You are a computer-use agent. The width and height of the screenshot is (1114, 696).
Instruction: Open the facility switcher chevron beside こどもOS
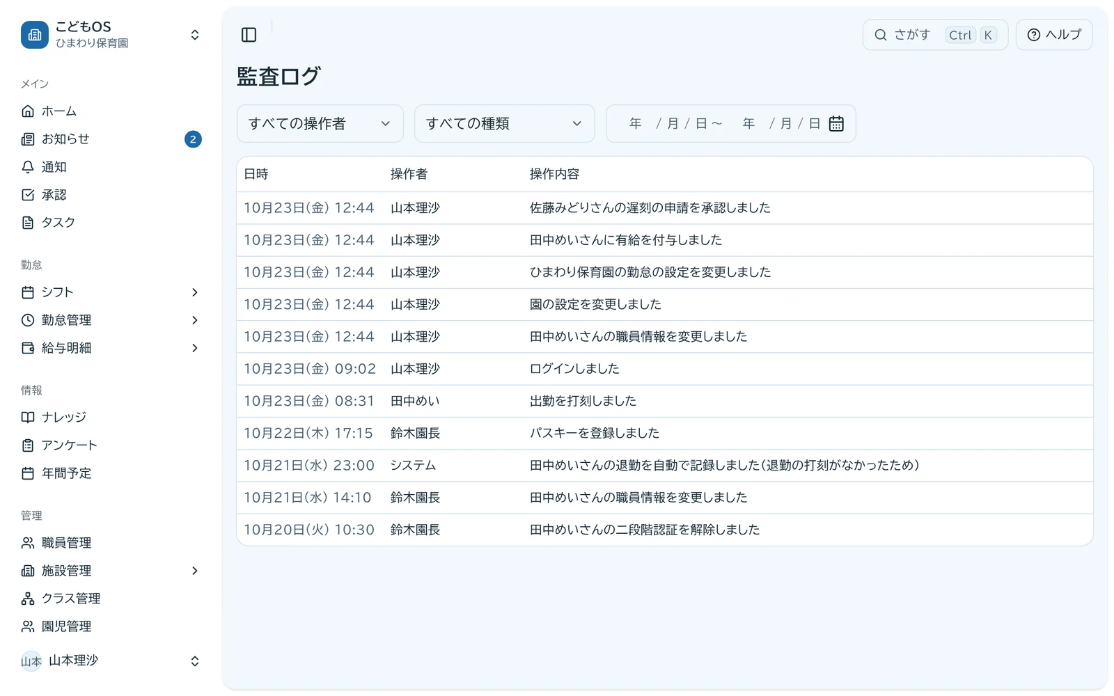(195, 35)
